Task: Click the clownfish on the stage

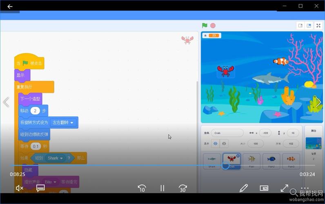Action: 281,61
